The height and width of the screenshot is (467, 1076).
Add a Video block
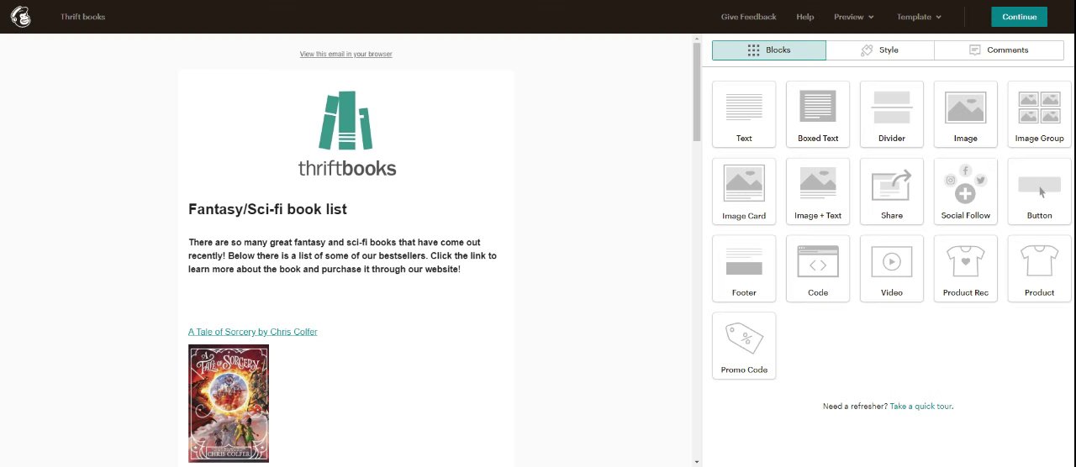tap(892, 269)
